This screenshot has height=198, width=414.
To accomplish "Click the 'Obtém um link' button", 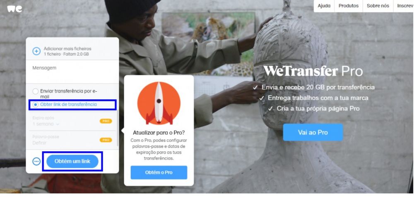I will click(72, 161).
